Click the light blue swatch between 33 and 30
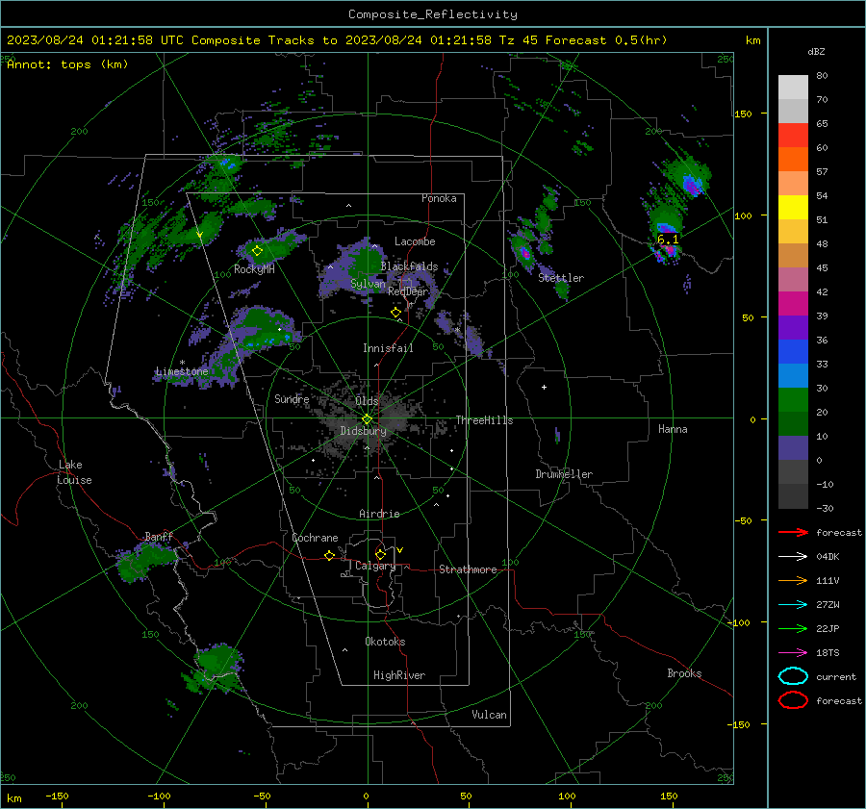This screenshot has width=866, height=809. pos(793,376)
